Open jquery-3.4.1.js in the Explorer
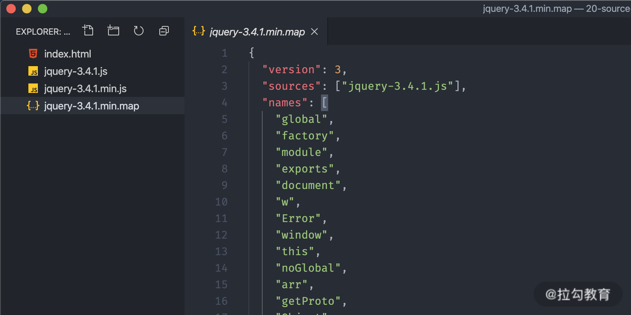The width and height of the screenshot is (631, 315). coord(93,71)
